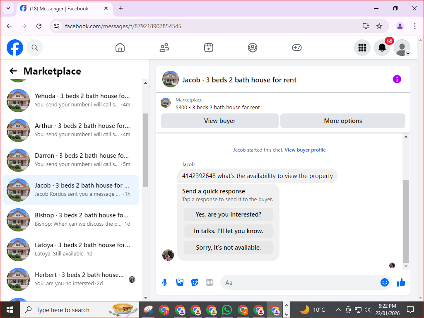Send quick response 'Sorry, it's not available.'

[x=228, y=248]
